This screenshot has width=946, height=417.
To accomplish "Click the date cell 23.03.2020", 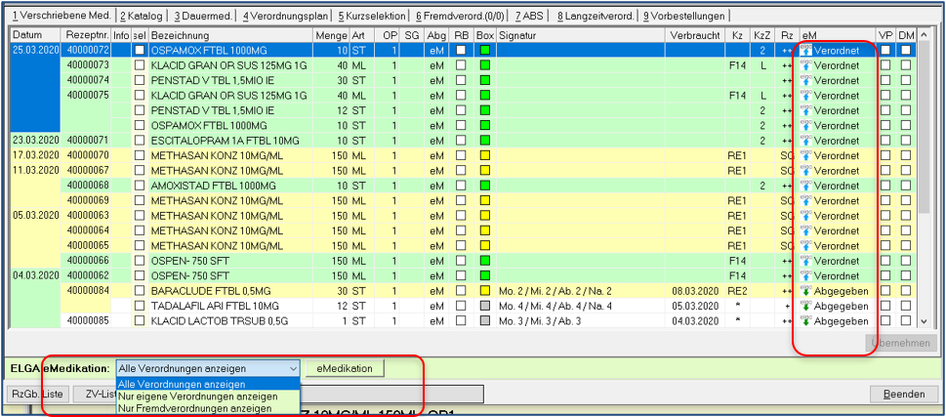I will click(35, 141).
